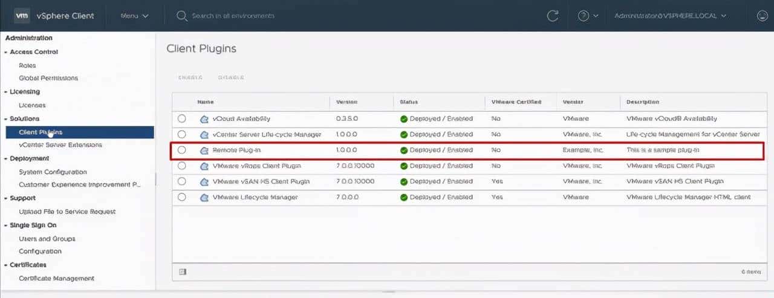This screenshot has width=774, height=298.
Task: Collapse the Licensing section
Action: tap(5, 92)
